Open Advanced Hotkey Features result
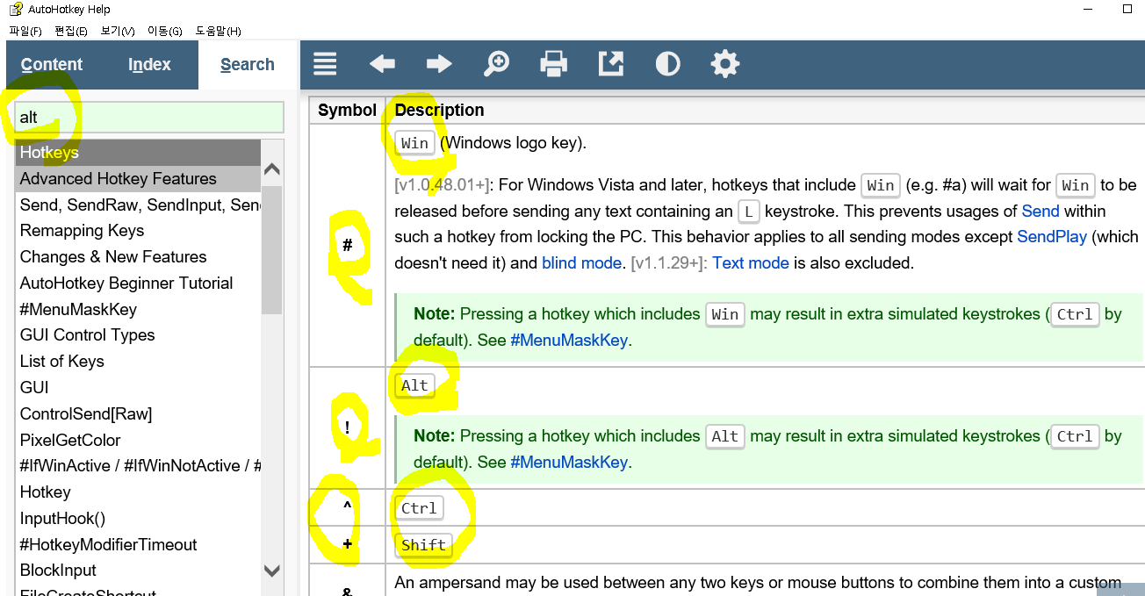The image size is (1145, 596). point(138,179)
